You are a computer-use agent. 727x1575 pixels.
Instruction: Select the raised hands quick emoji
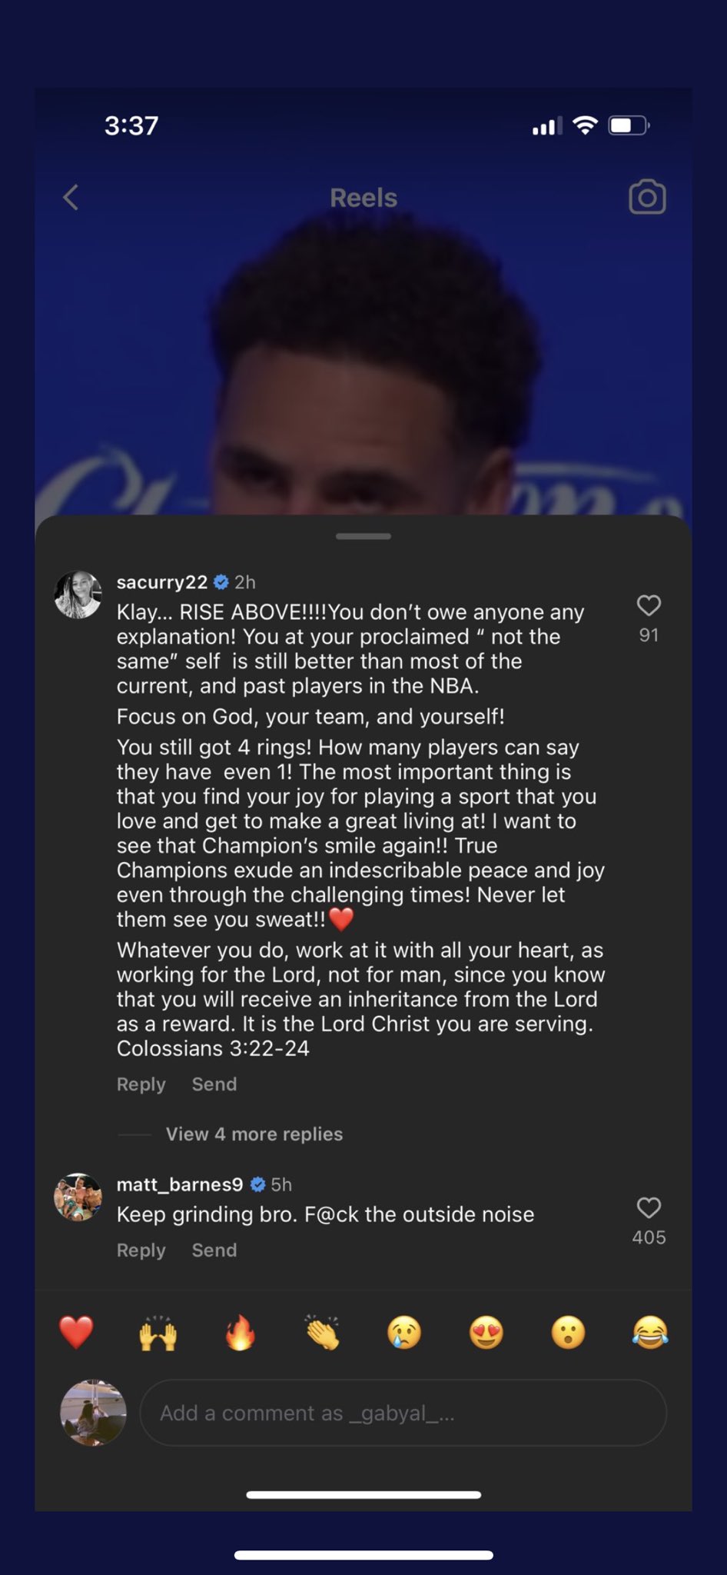[158, 1333]
